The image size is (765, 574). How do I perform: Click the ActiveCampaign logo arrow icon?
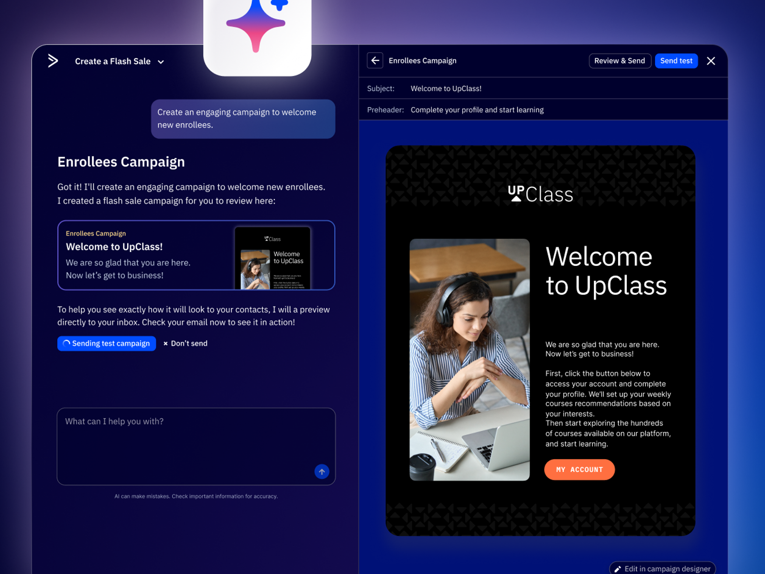53,61
